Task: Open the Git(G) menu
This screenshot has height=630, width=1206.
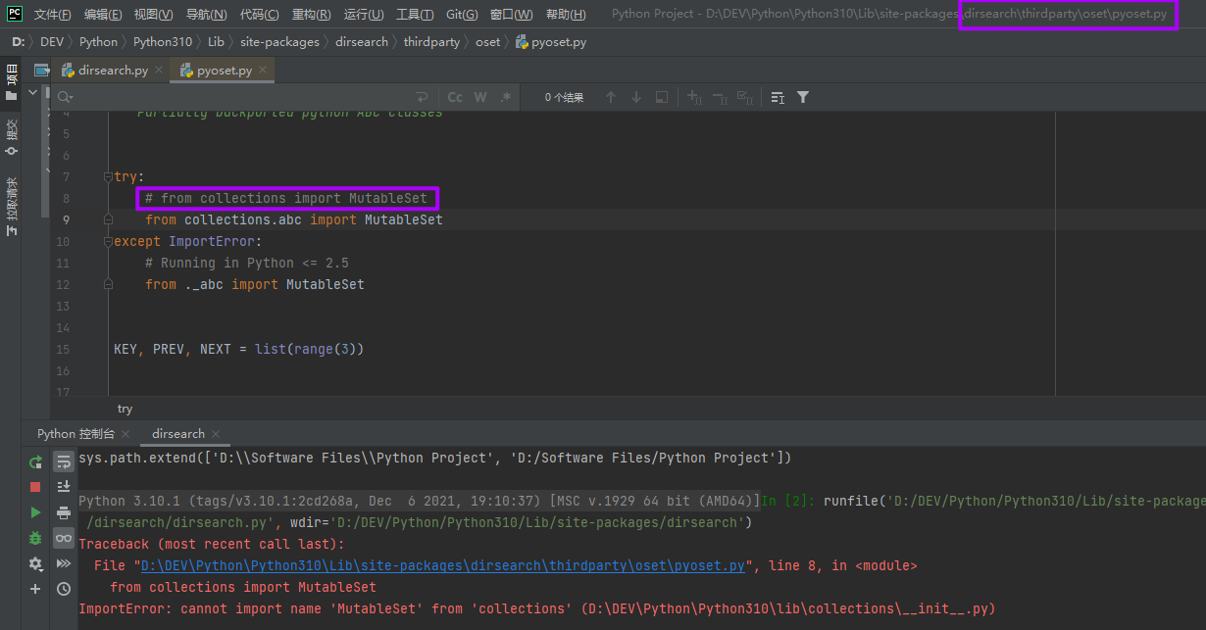Action: coord(462,15)
